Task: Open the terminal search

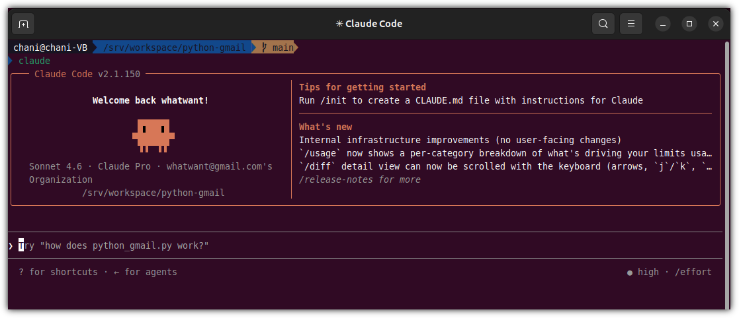Action: [x=603, y=24]
